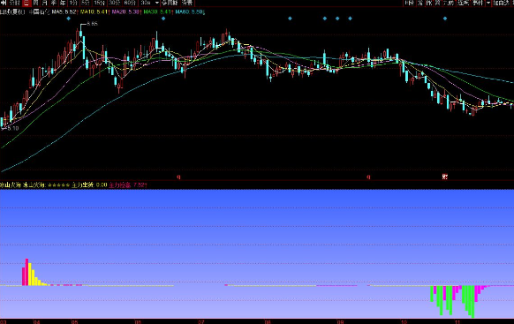
Task: Select the highlighted 日 daily period tab
Action: pos(26,3)
